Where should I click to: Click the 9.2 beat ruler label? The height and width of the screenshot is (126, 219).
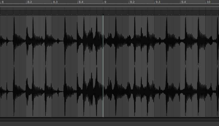132,2
